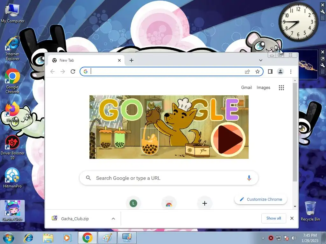Select Google Chrome desktop icon
Viewport: 326px width, 244px height.
point(12,81)
